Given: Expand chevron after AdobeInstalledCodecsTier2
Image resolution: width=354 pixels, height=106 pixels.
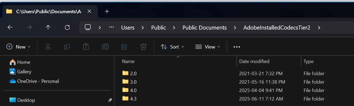Looking at the screenshot, I should pos(319,28).
